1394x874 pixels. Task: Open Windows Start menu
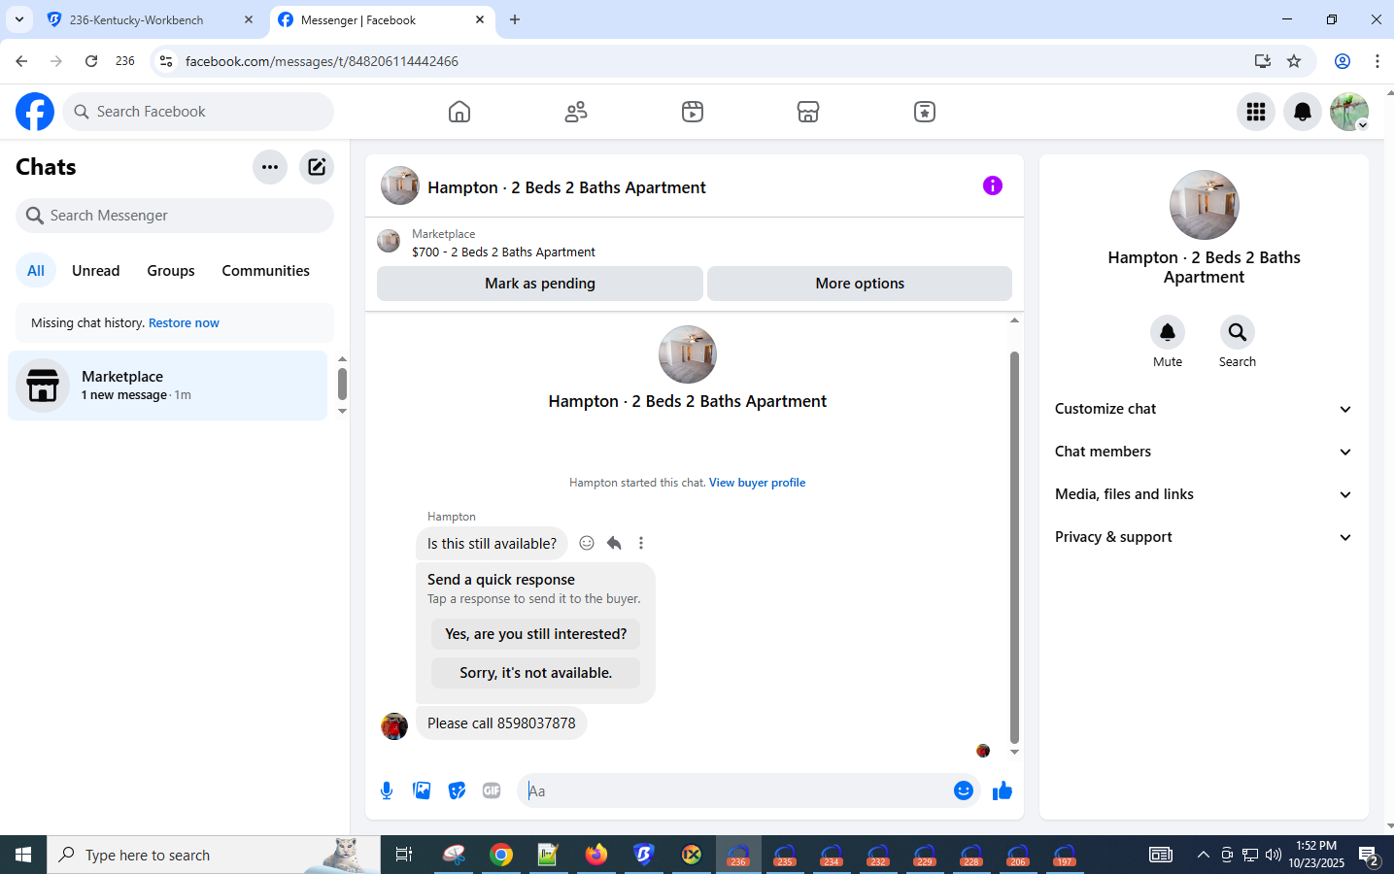[23, 855]
